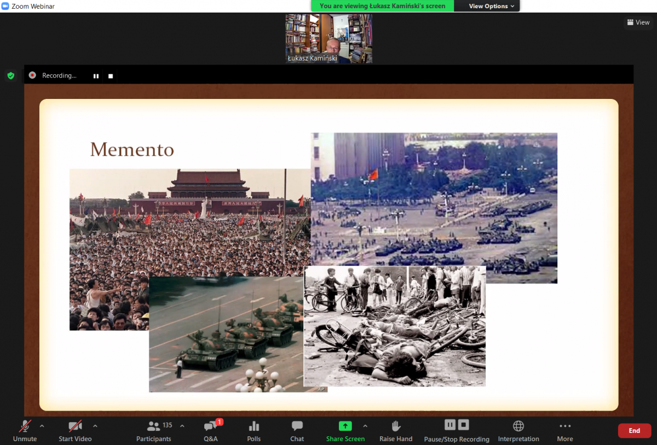Click the stop icon beside Recording...
The width and height of the screenshot is (657, 445).
[x=111, y=76]
